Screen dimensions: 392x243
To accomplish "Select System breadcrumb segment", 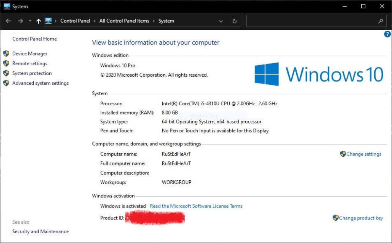I will point(166,21).
